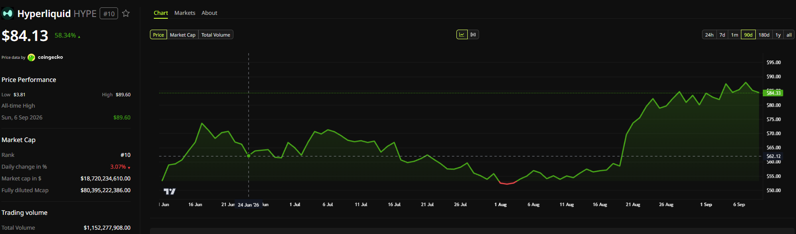
Task: Click the $84.33 current price label
Action: [x=773, y=93]
